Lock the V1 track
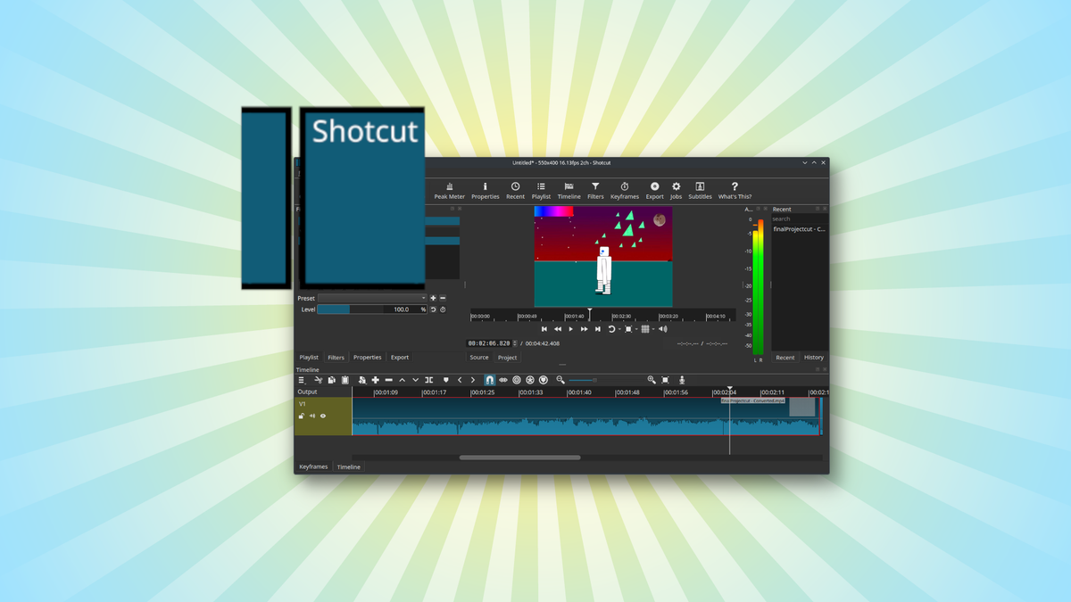The width and height of the screenshot is (1071, 602). click(302, 416)
